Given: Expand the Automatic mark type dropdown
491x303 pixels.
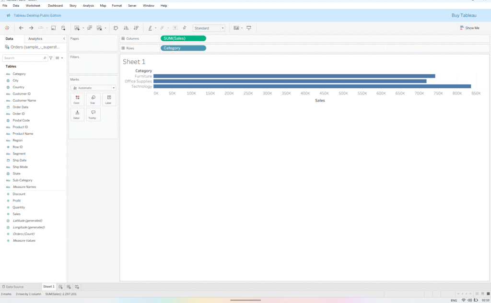Looking at the screenshot, I should 93,88.
